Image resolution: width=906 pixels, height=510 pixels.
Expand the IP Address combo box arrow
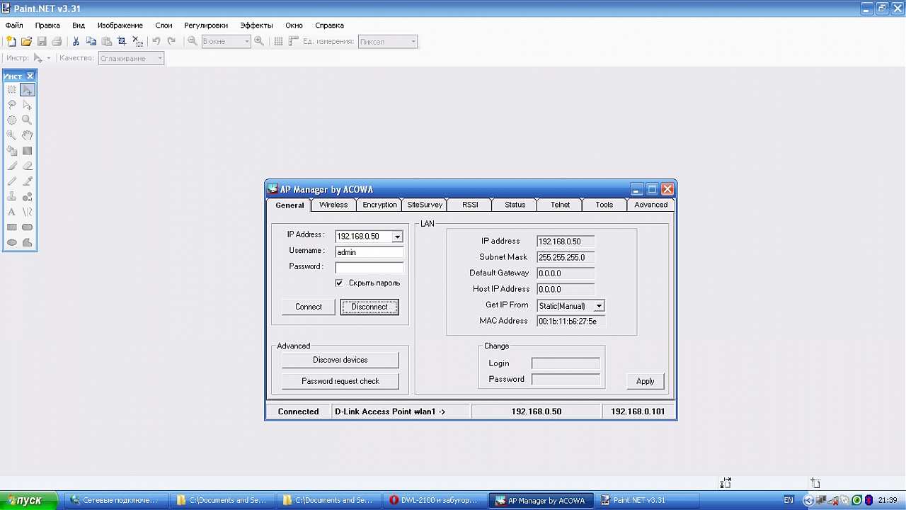[397, 237]
